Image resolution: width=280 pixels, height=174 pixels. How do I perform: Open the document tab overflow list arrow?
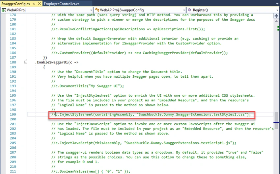click(277, 4)
